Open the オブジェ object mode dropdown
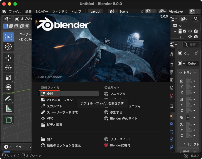This screenshot has width=202, height=159. click(x=23, y=19)
